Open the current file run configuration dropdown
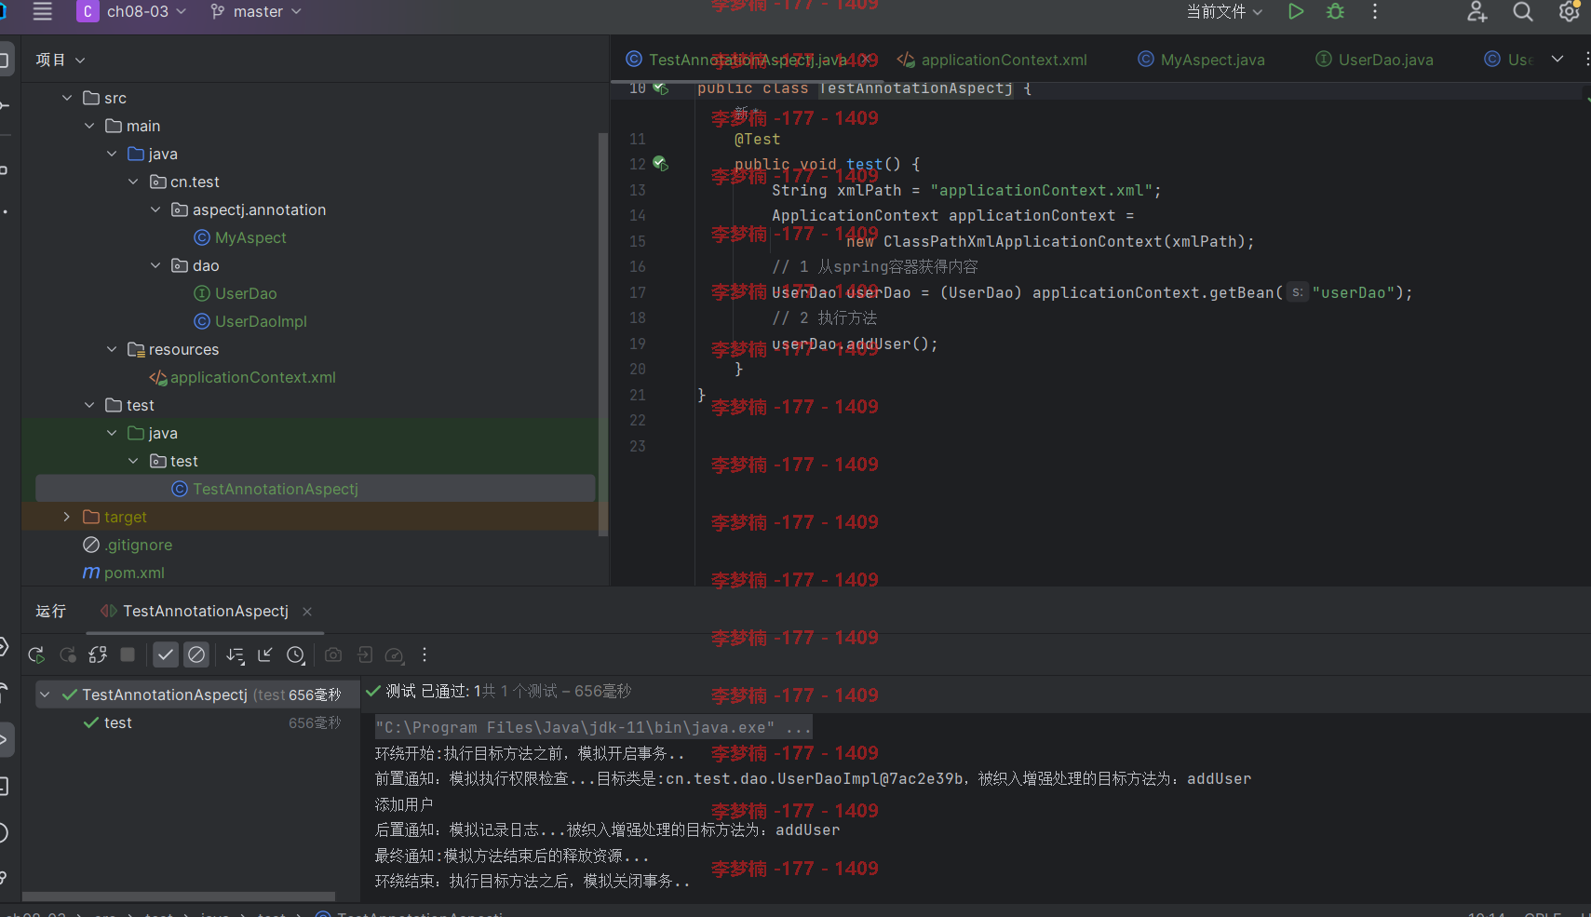 [1224, 11]
